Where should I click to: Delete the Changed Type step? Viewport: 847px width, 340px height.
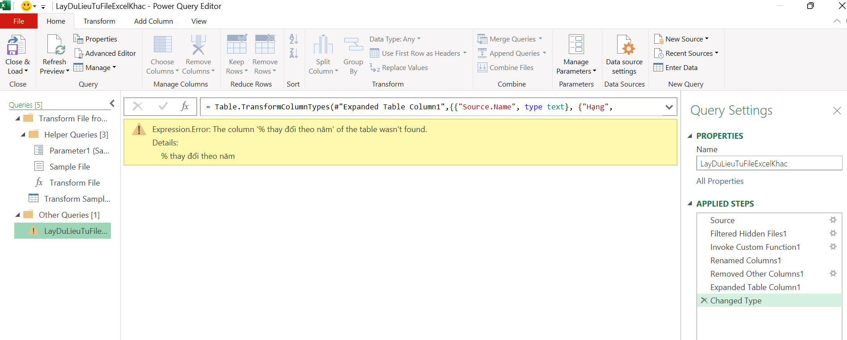[704, 300]
